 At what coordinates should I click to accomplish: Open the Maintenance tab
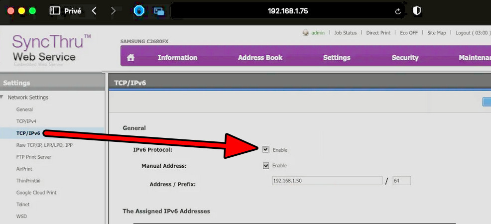pyautogui.click(x=475, y=58)
